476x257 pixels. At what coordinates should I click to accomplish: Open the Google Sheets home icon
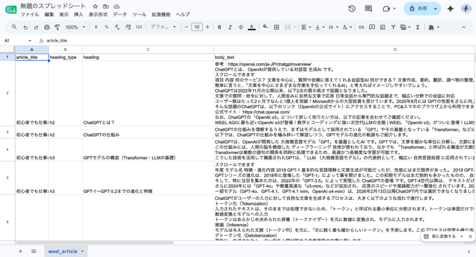click(x=11, y=10)
